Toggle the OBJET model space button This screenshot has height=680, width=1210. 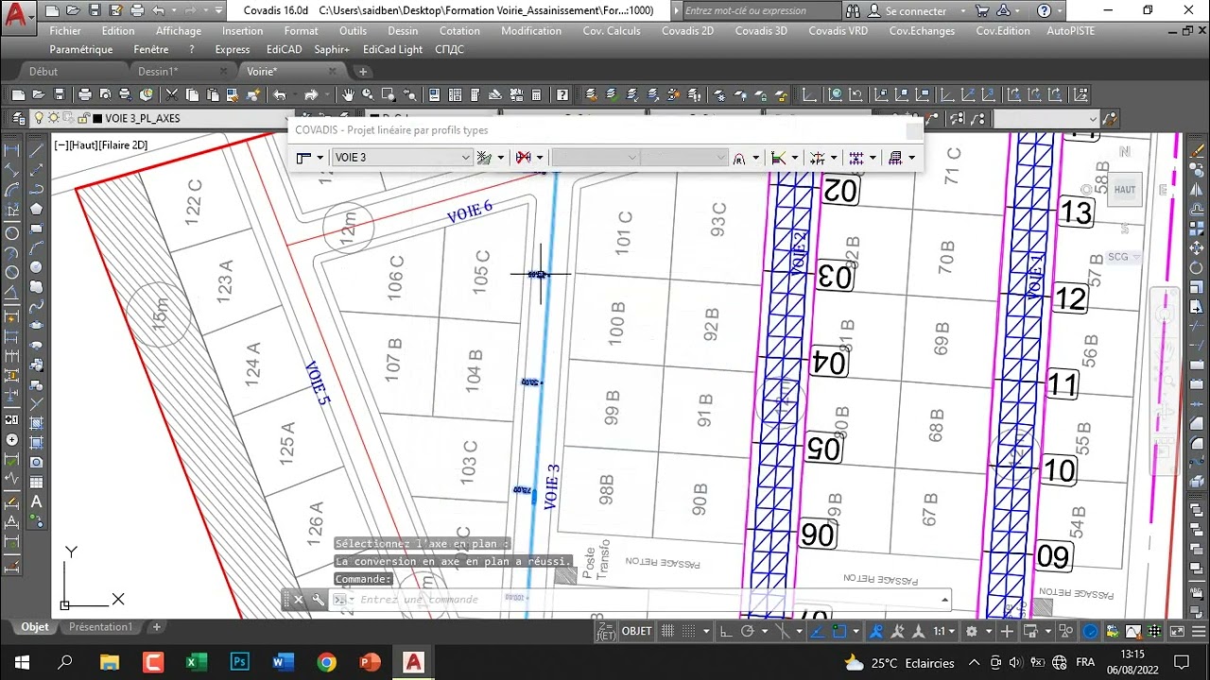(637, 631)
